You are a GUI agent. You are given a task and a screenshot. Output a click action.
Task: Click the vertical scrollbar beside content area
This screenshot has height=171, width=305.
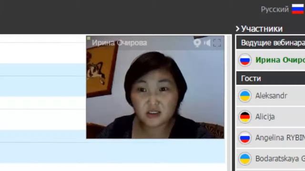tap(229, 103)
